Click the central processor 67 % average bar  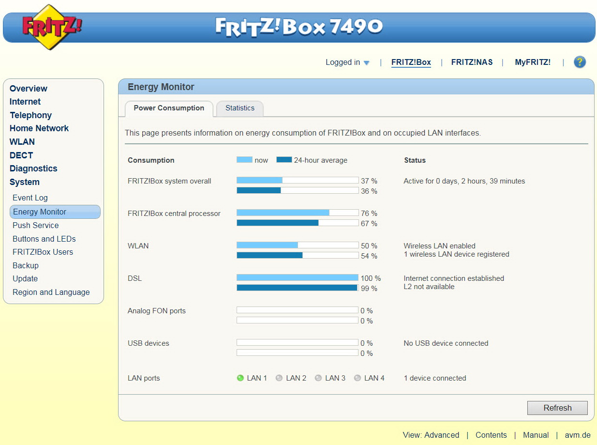(298, 223)
